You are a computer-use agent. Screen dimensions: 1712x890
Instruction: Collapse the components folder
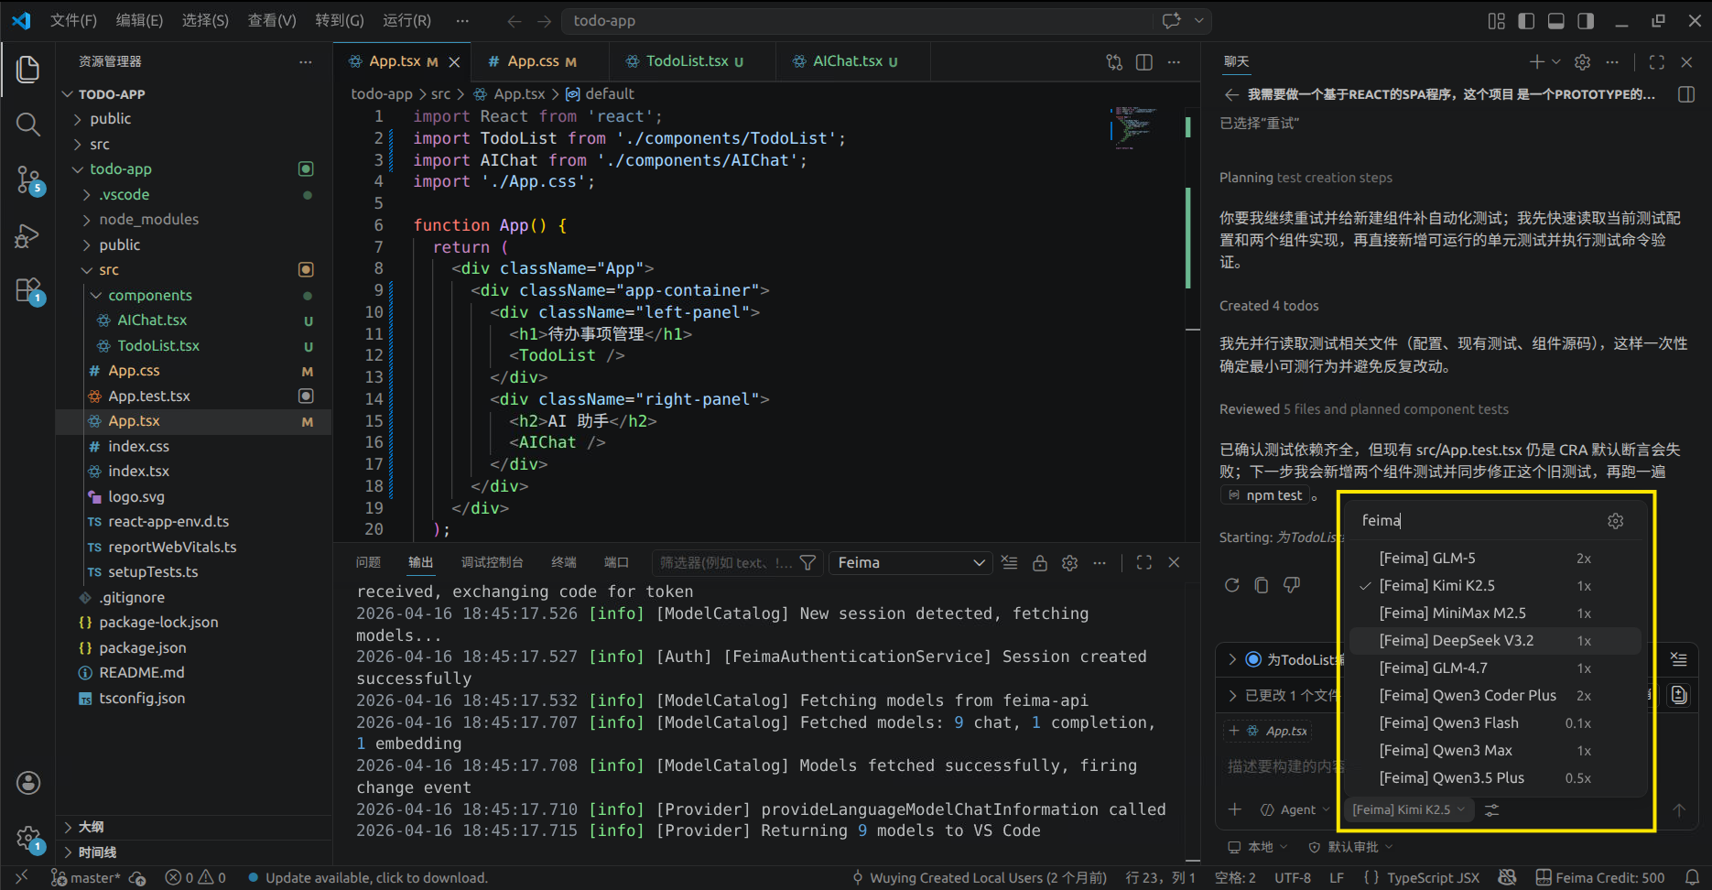pyautogui.click(x=193, y=295)
